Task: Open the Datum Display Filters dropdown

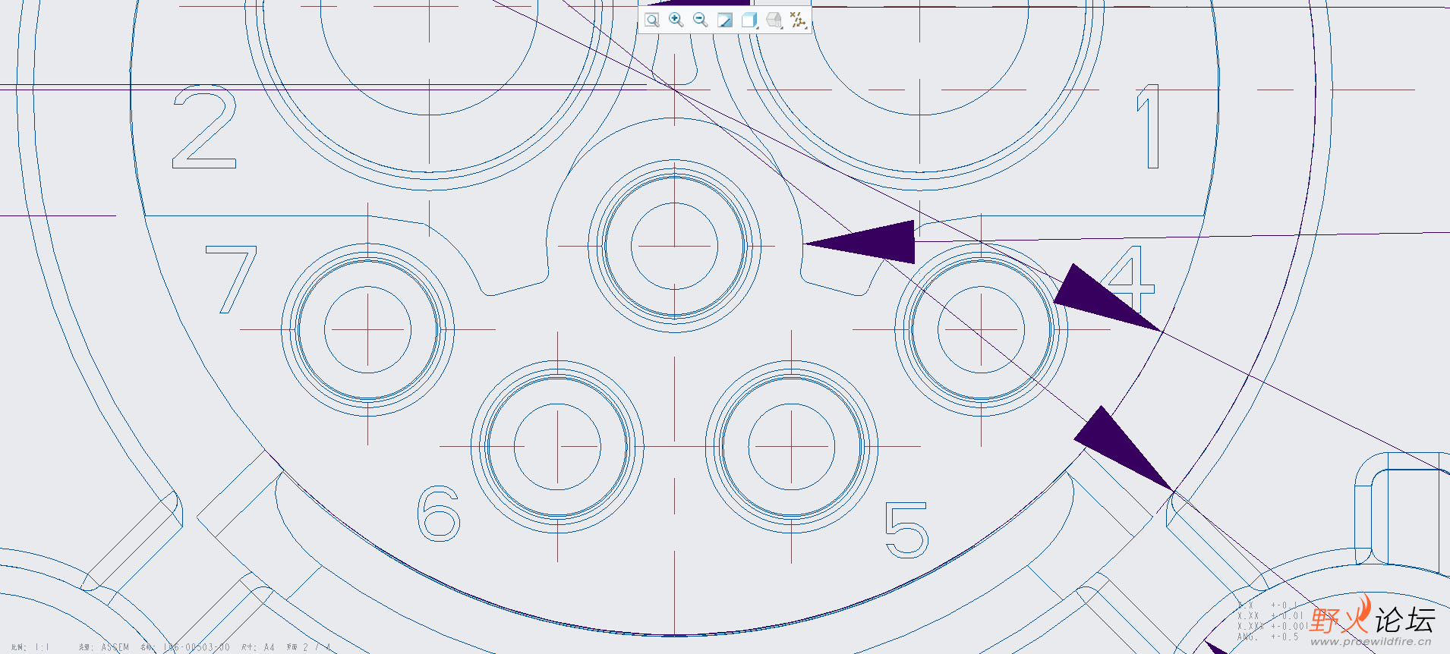Action: tap(798, 20)
